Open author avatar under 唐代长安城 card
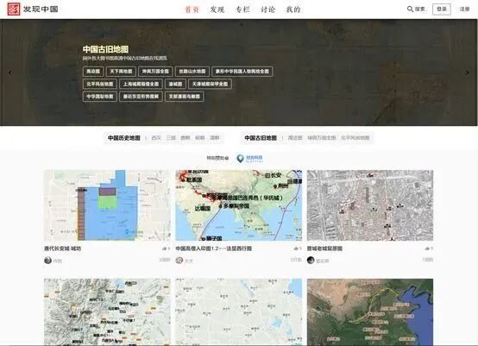This screenshot has height=346, width=478. pyautogui.click(x=47, y=260)
